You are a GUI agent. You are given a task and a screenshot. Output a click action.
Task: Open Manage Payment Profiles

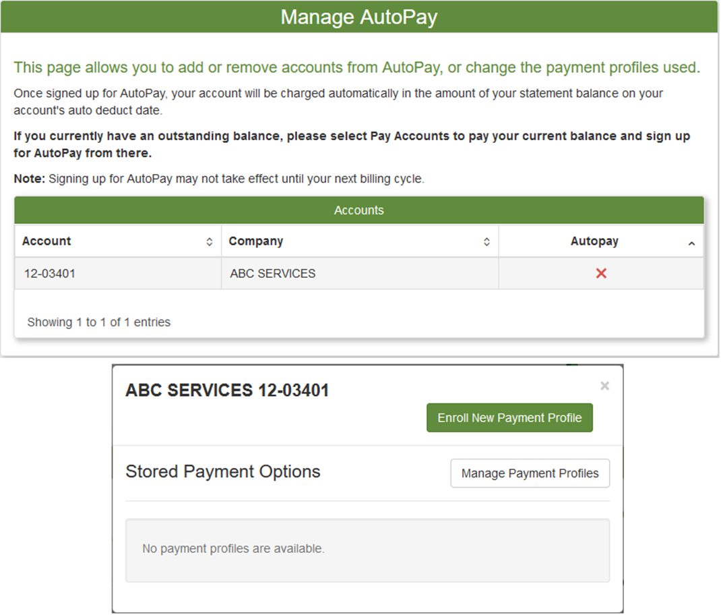pyautogui.click(x=530, y=473)
